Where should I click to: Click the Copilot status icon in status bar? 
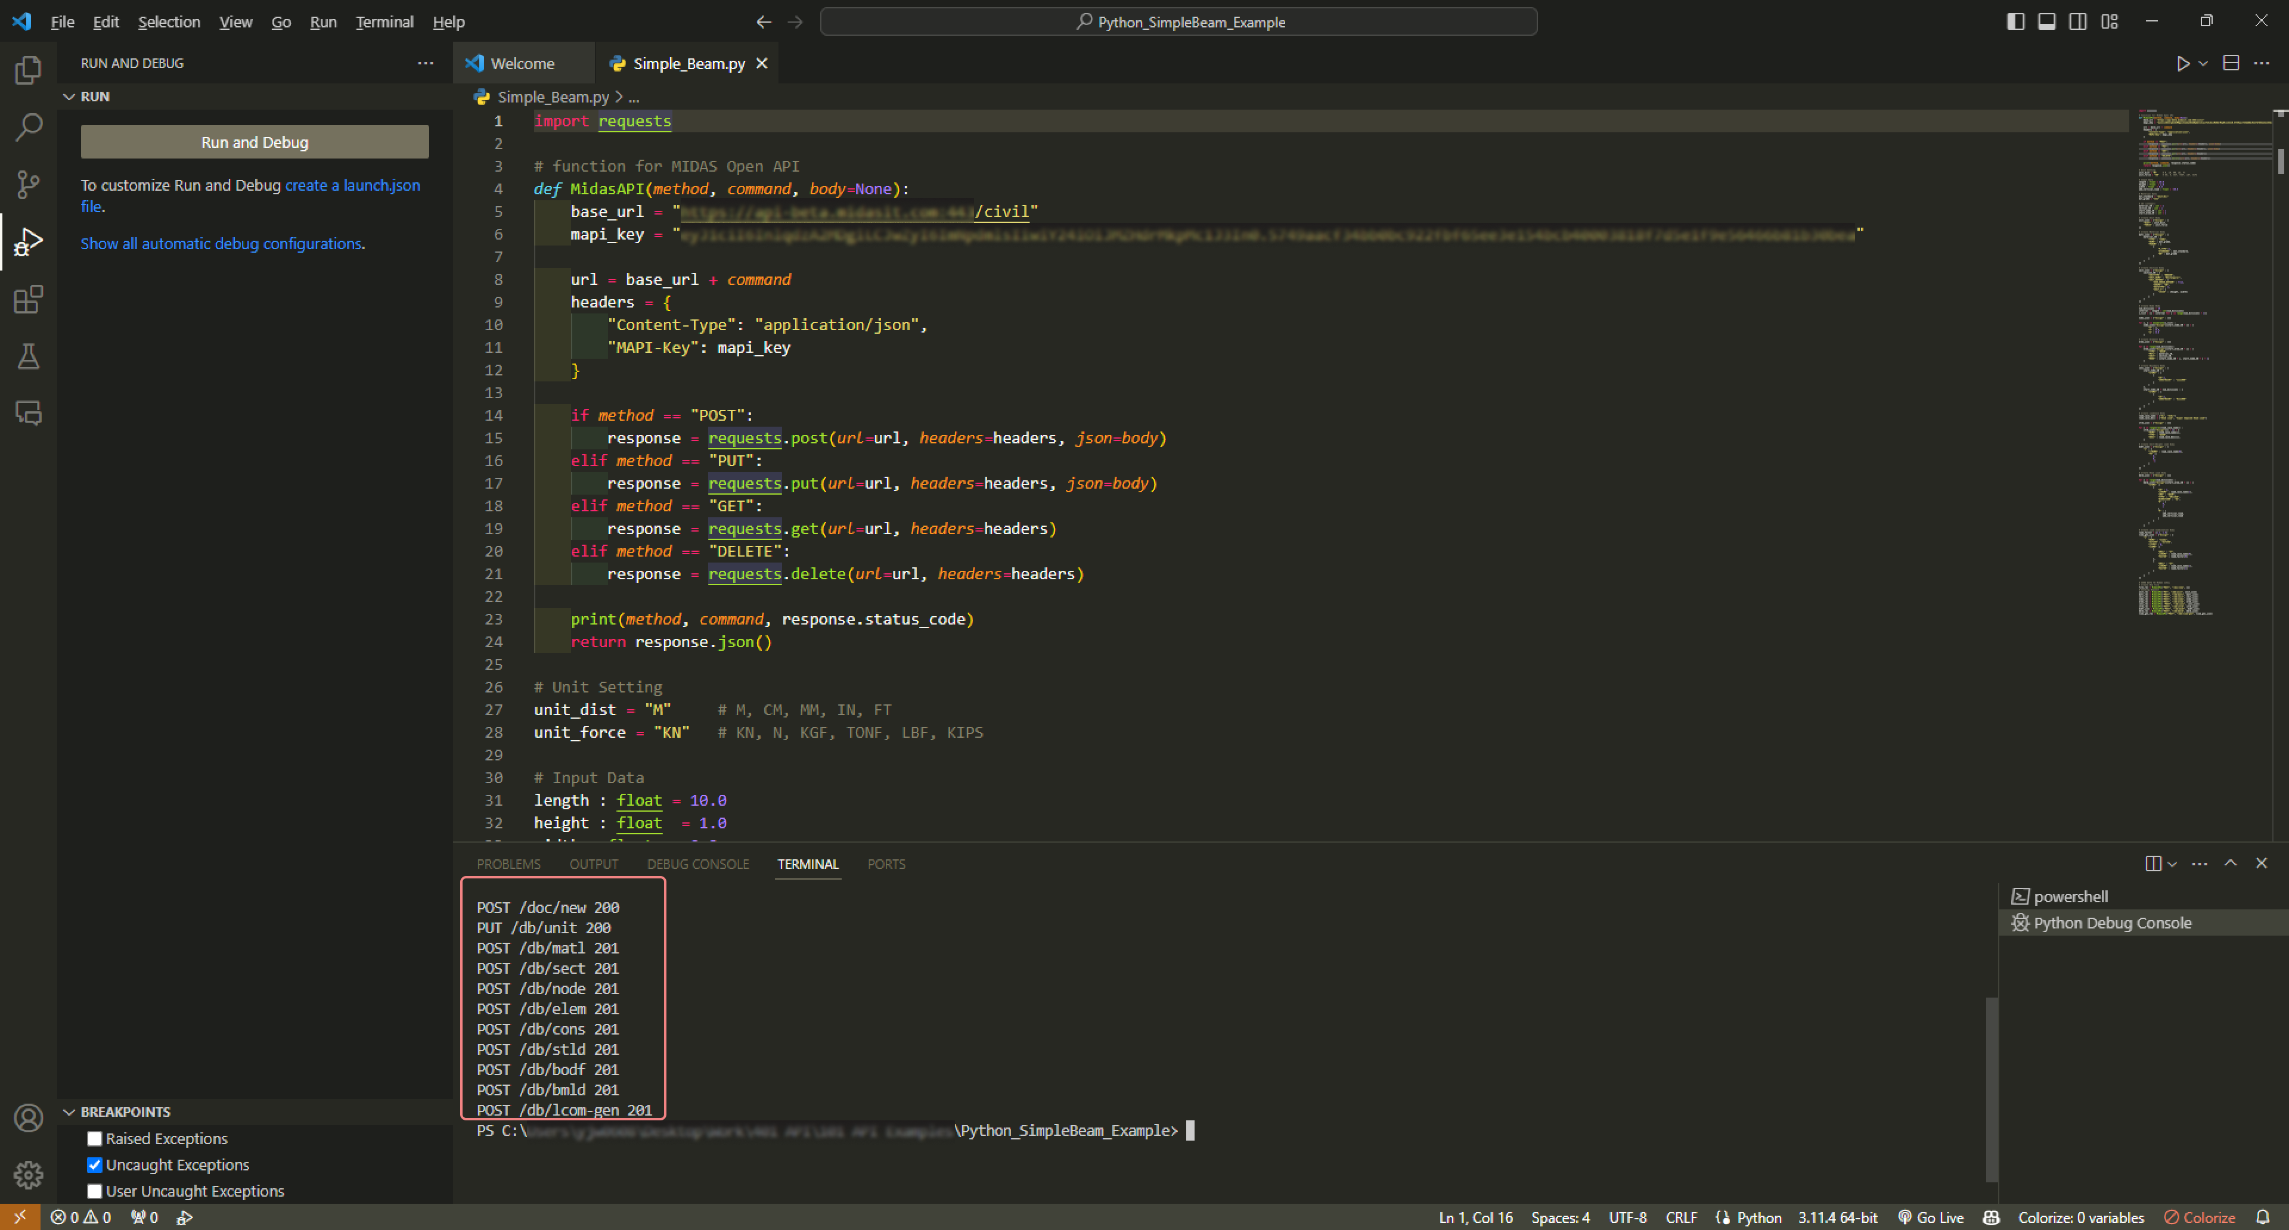(x=1990, y=1217)
